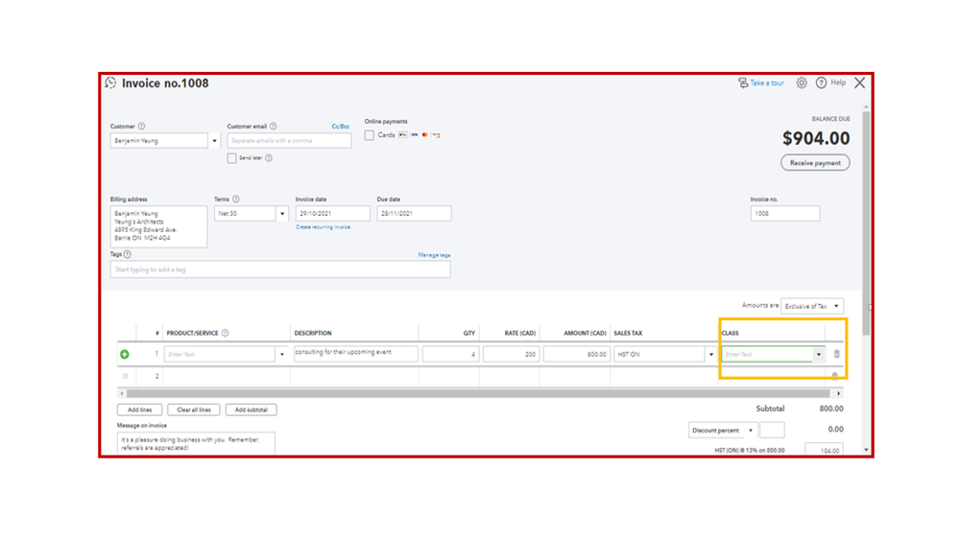Click the Tags help icon

coord(128,254)
